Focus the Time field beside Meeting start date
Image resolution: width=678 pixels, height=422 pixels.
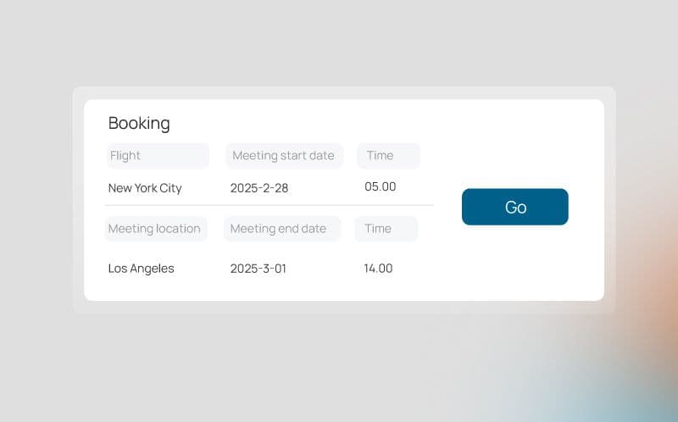388,156
